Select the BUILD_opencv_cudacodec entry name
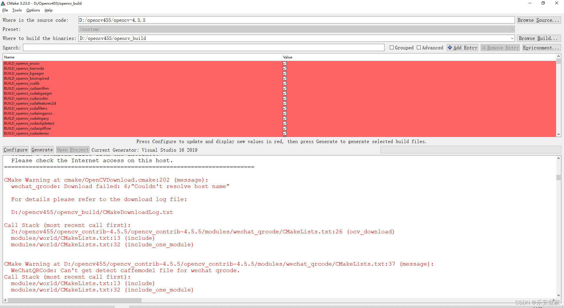This screenshot has height=308, width=564. [26, 98]
